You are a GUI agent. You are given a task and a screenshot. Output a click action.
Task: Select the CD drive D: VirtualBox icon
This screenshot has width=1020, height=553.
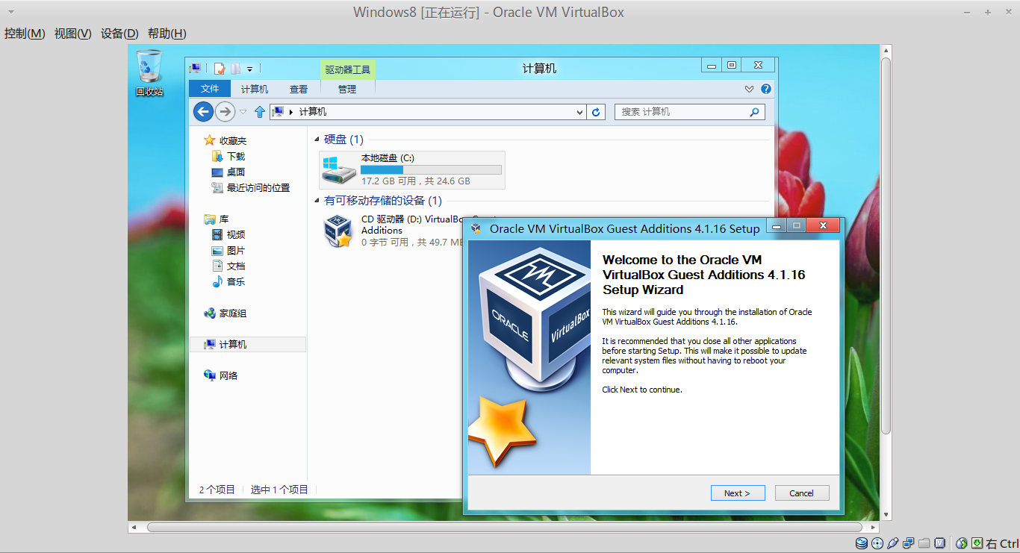click(x=338, y=231)
